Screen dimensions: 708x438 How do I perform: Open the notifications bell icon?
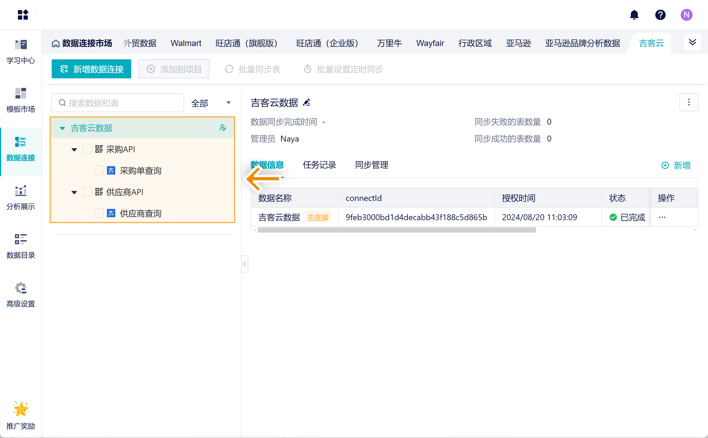coord(634,15)
